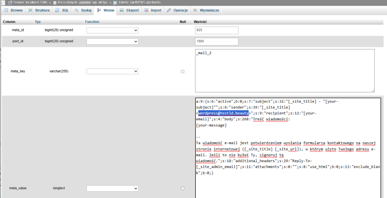Viewport: 387px width, 198px height.
Task: Click the Column header label
Action: click(x=9, y=21)
